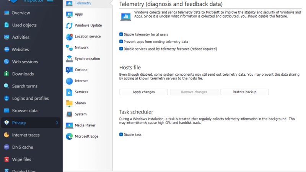Image resolution: width=306 pixels, height=172 pixels.
Task: Click the Remove changes button
Action: [194, 92]
